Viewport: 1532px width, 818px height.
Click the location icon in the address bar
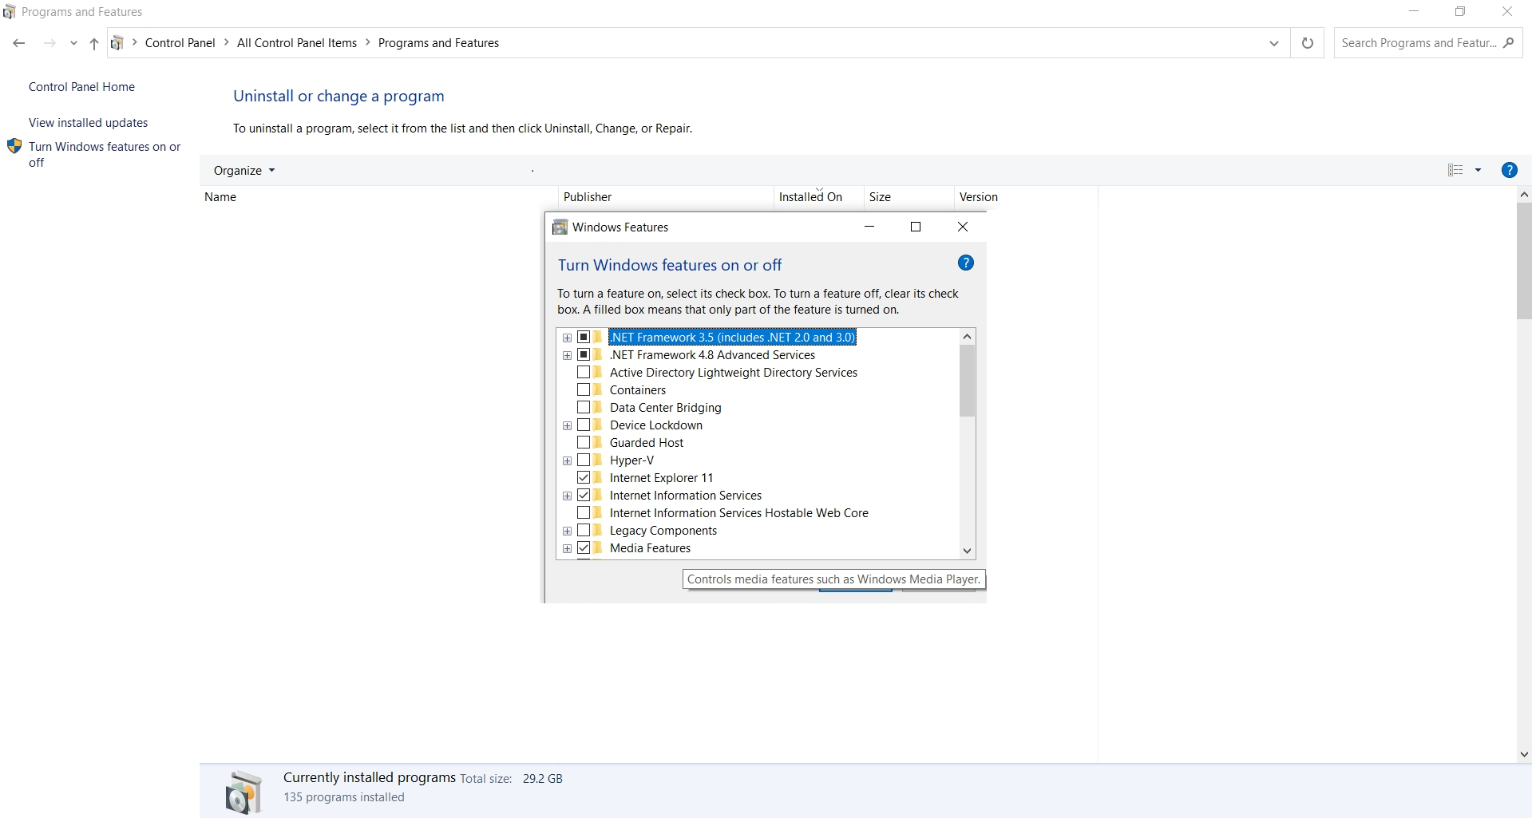click(x=117, y=43)
